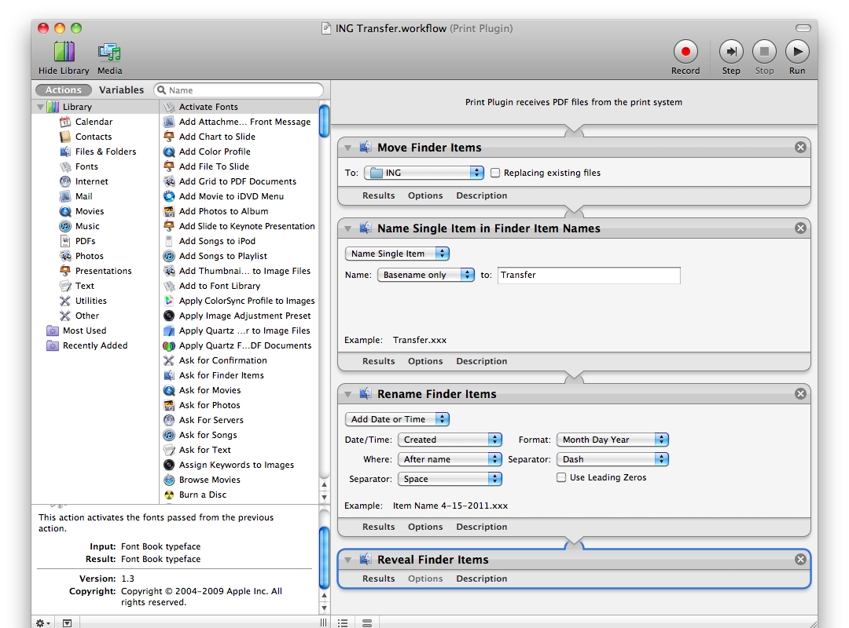The image size is (849, 628).
Task: Open the Media browser icon
Action: (109, 52)
